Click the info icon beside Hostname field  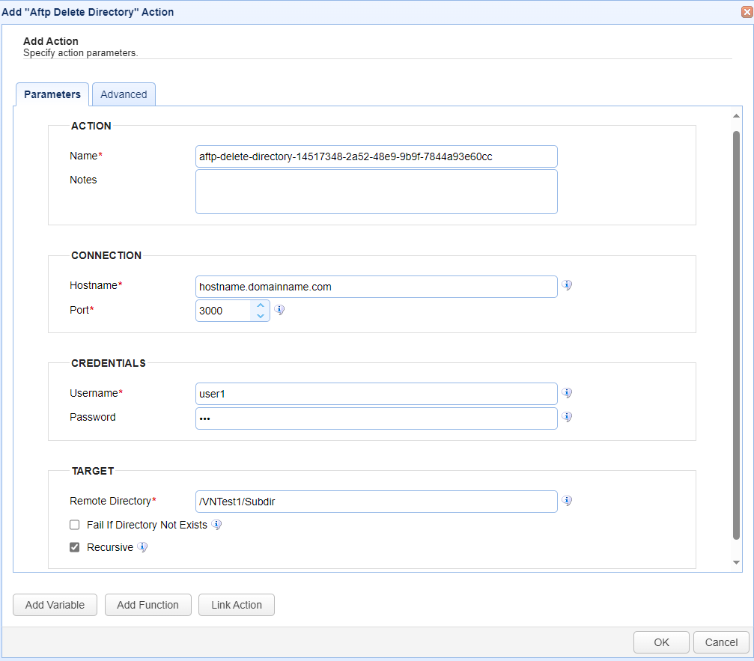coord(567,285)
